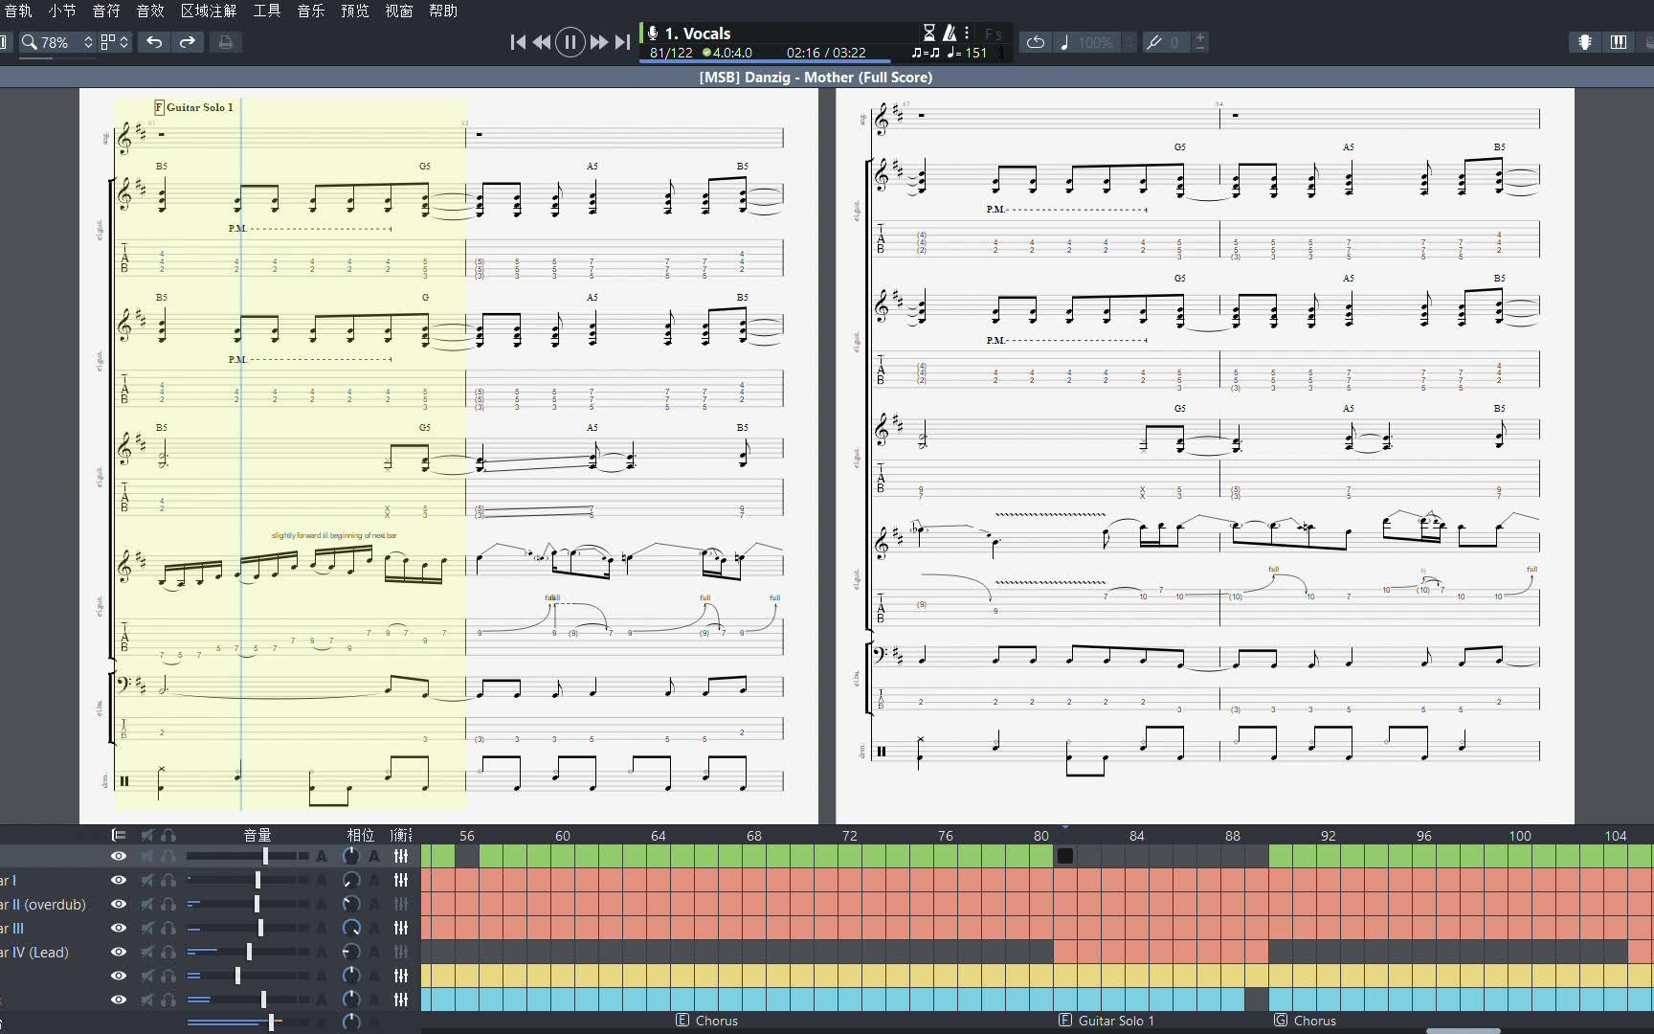The height and width of the screenshot is (1034, 1654).
Task: Adjust pan knob on Guitar IV (Lead)
Action: click(x=351, y=952)
